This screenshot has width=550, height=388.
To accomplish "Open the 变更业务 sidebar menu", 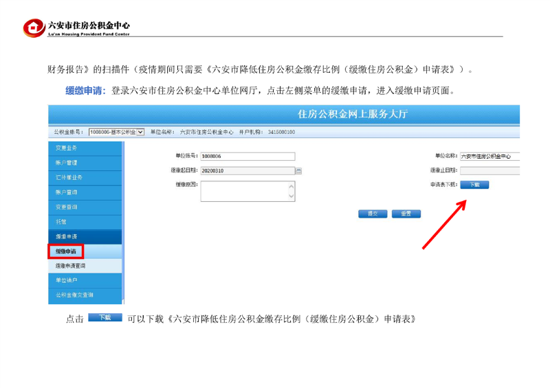I will click(x=85, y=148).
